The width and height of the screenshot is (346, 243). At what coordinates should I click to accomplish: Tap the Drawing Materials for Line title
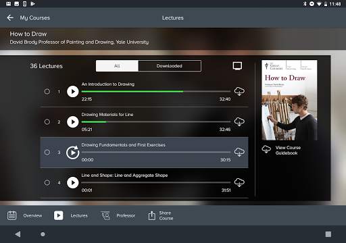coord(107,115)
